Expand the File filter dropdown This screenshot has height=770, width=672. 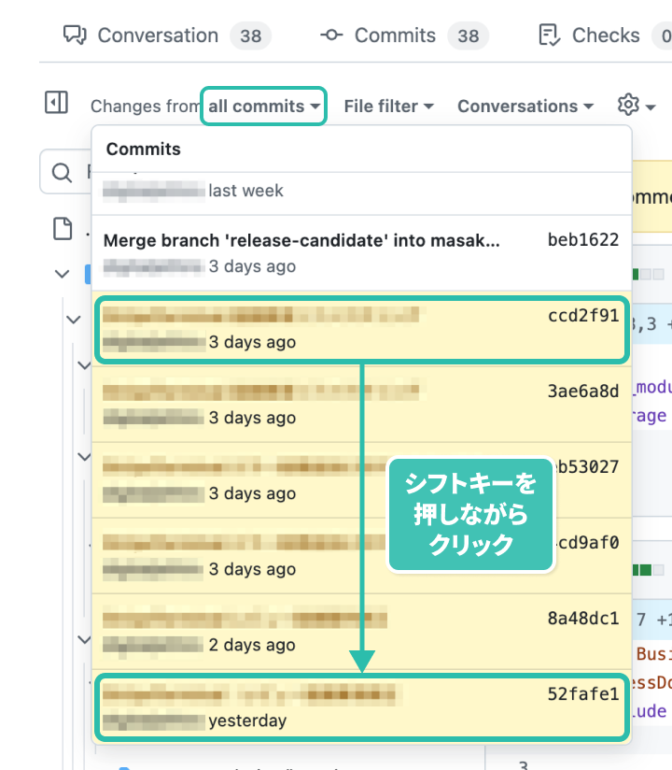pos(388,107)
